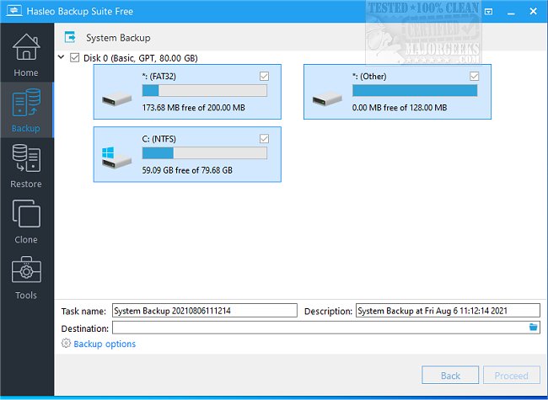Open the Home section in sidebar
This screenshot has width=548, height=400.
[26, 55]
